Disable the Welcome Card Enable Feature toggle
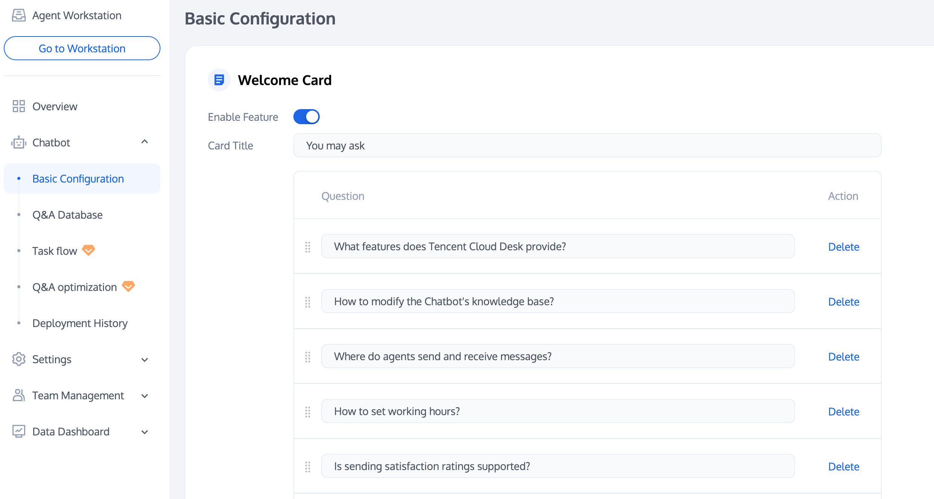Viewport: 934px width, 499px height. [307, 117]
